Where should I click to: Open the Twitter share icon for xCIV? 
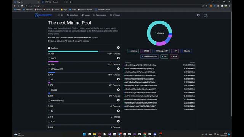[119, 121]
